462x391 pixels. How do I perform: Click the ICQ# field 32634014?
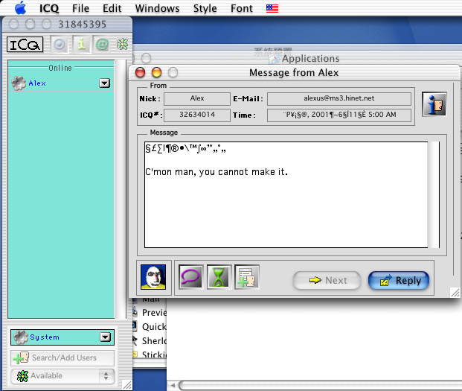pos(197,115)
